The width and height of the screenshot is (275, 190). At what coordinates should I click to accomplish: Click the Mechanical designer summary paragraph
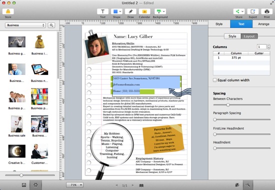click(x=144, y=109)
